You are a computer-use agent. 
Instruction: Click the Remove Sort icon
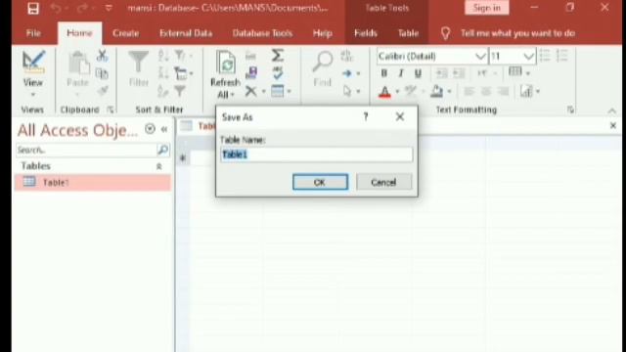click(163, 91)
